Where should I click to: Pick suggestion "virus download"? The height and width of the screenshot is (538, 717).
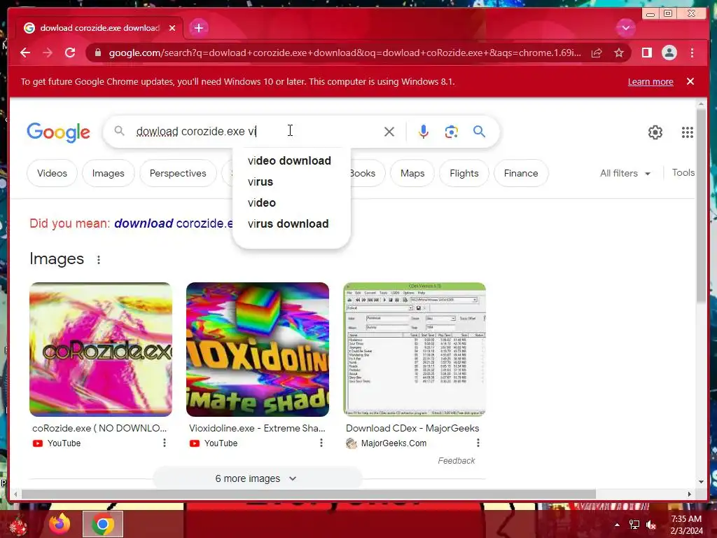(289, 223)
